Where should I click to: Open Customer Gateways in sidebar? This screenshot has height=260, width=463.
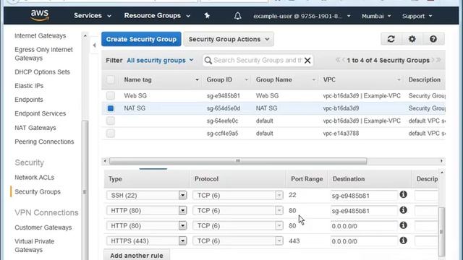pyautogui.click(x=43, y=227)
